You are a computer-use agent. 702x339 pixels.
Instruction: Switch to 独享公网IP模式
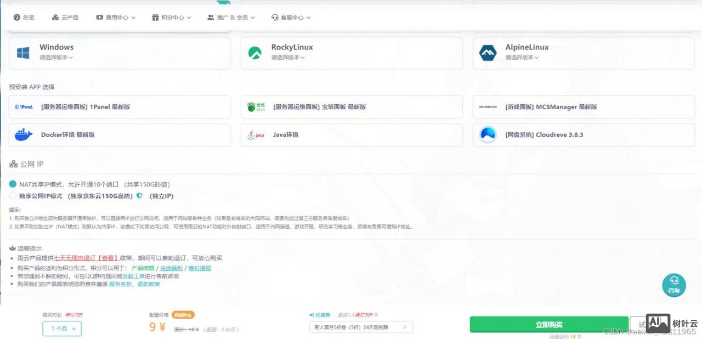tap(12, 196)
